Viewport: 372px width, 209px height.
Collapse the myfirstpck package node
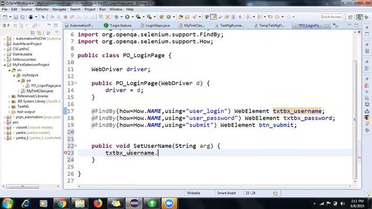[x=14, y=75]
